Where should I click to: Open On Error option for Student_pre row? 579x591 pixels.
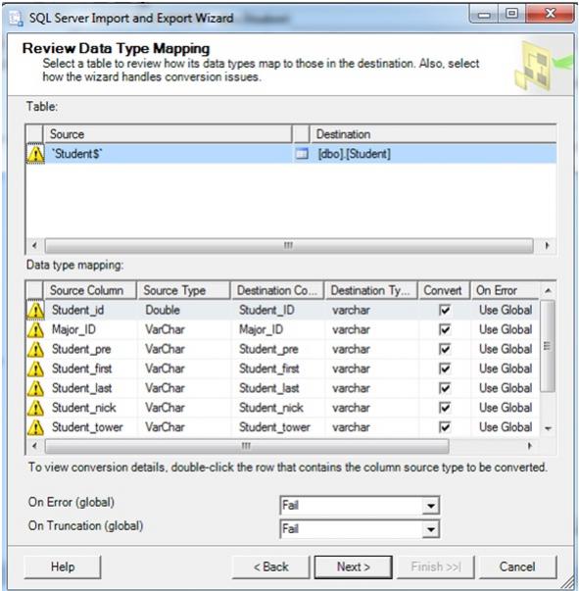point(506,349)
